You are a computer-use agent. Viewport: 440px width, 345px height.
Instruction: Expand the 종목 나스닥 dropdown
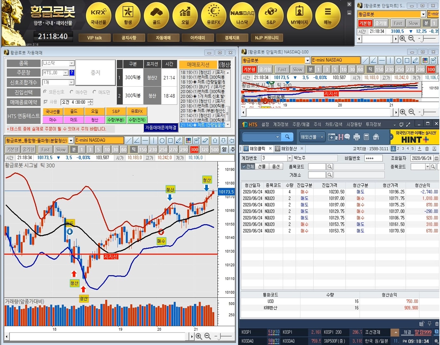pos(72,63)
